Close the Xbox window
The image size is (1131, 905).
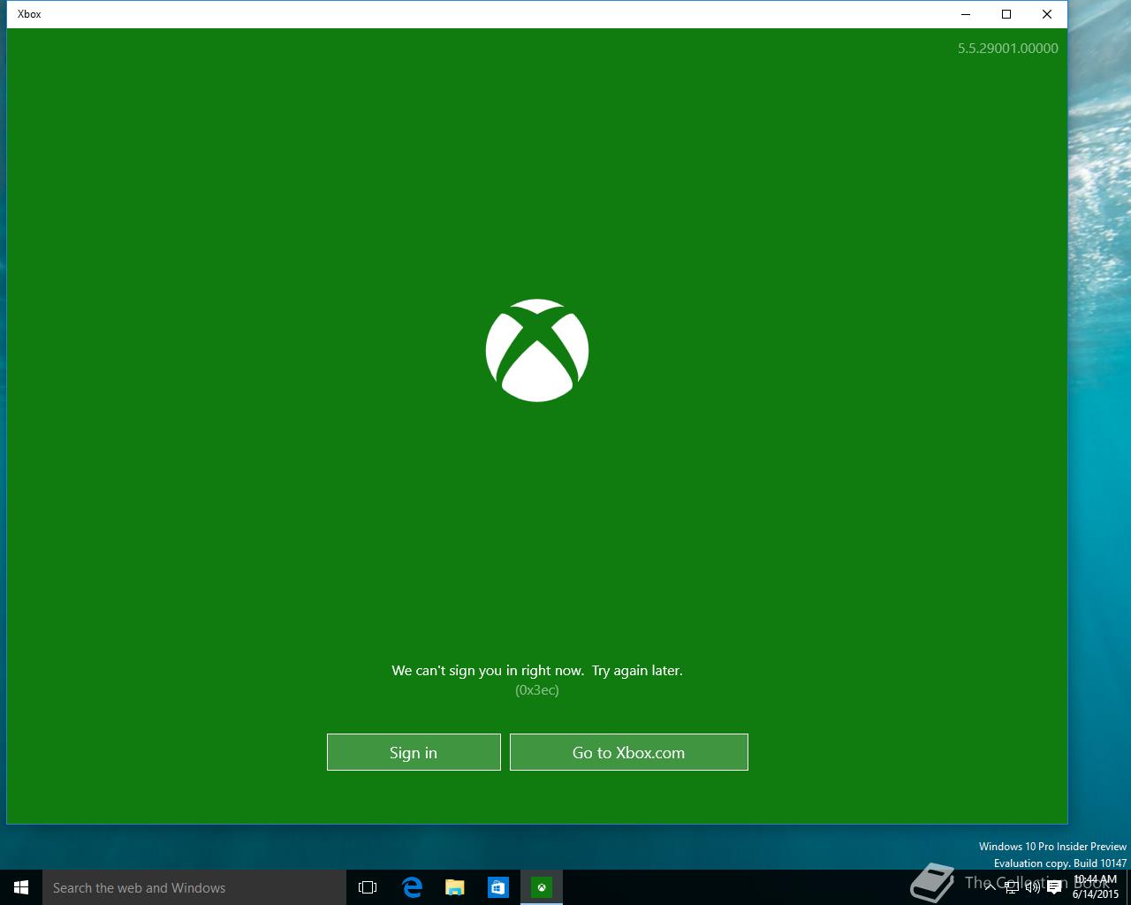(1047, 14)
